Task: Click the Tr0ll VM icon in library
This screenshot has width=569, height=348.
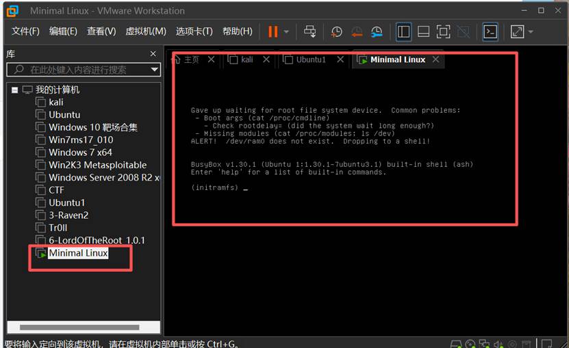Action: click(40, 228)
